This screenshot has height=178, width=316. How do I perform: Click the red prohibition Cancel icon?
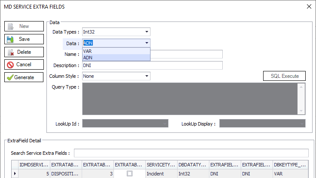coord(10,65)
